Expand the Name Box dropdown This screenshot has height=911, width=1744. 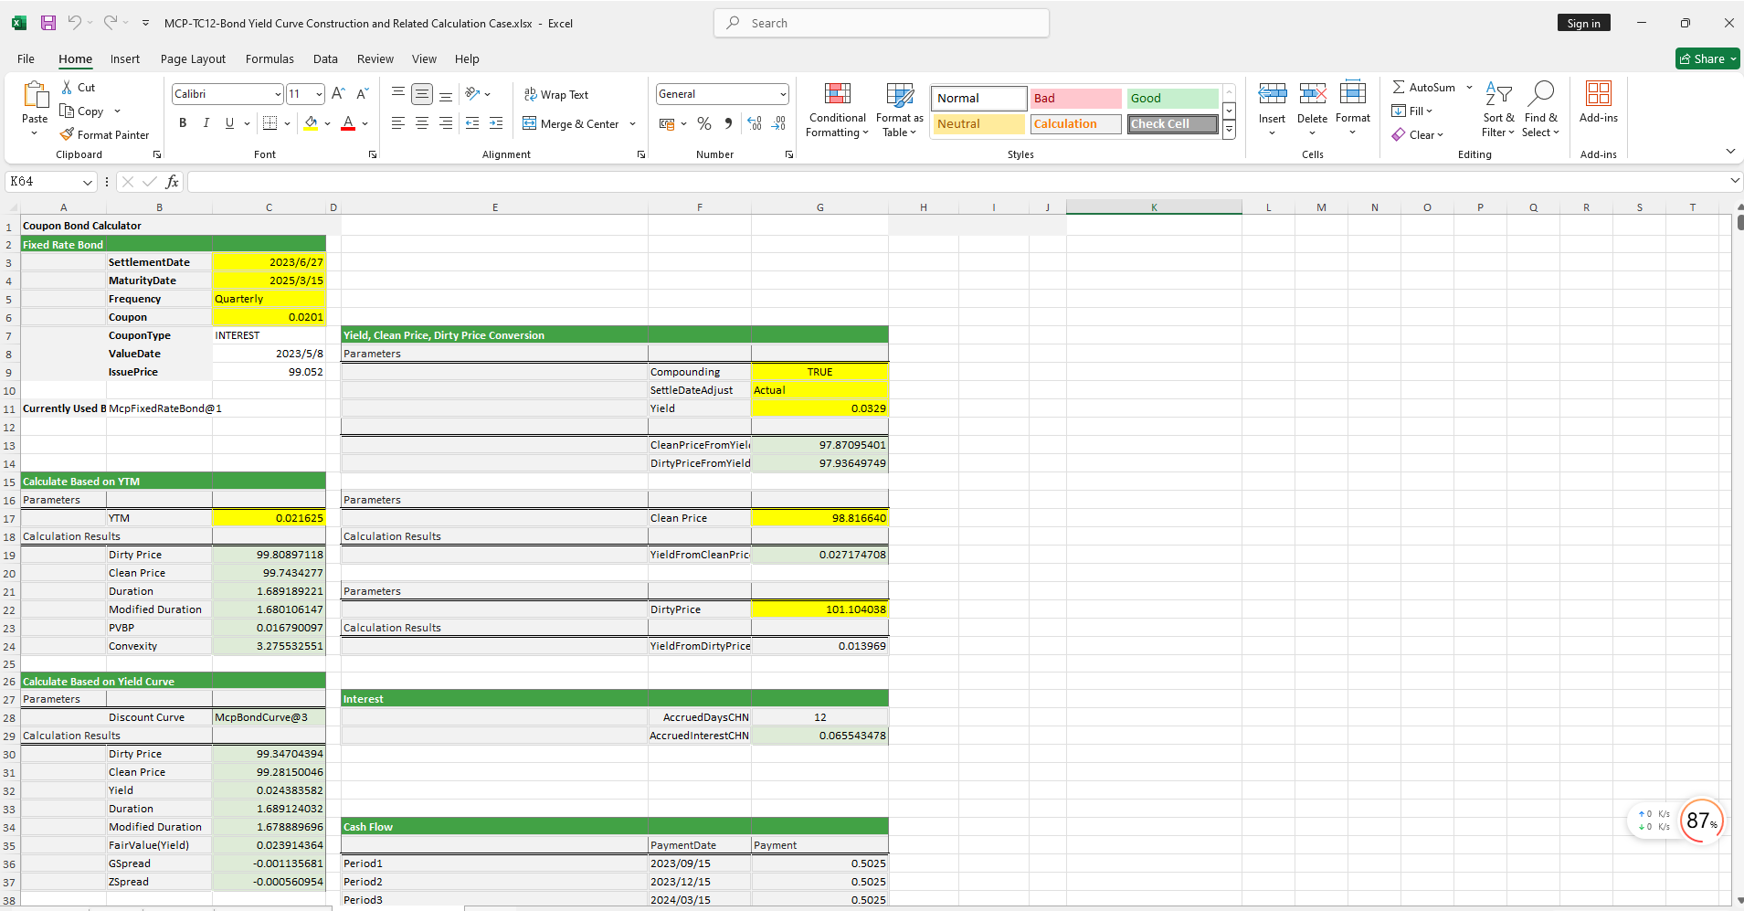88,182
